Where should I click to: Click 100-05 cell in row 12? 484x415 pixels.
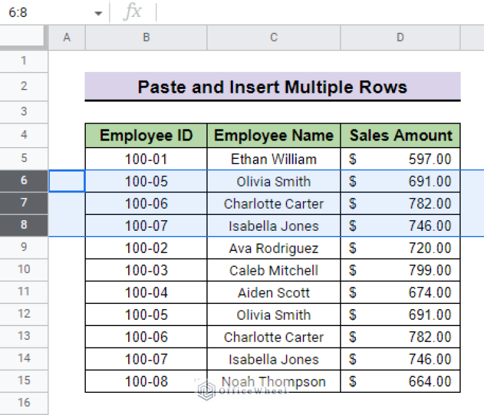coord(146,315)
